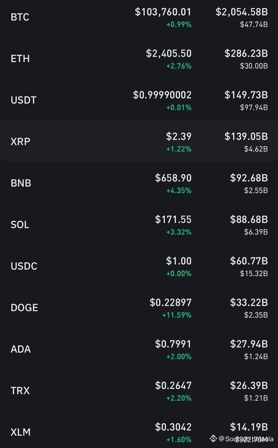Click BTC market cap $2,054.58B
Viewport: 278px width, 448px height.
(x=242, y=12)
